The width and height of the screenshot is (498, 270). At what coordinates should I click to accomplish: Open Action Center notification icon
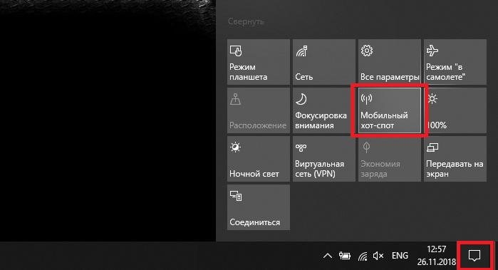pos(474,256)
